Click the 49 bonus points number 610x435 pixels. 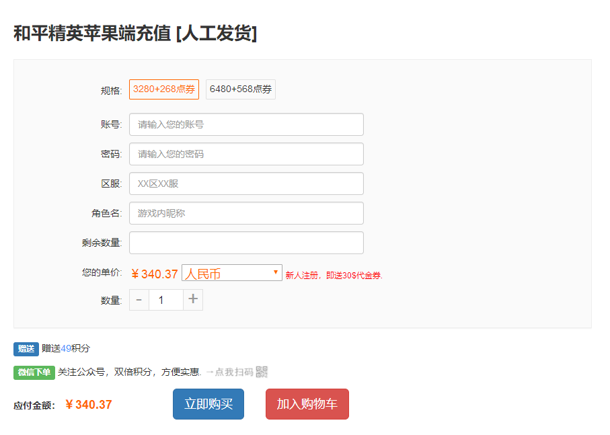pos(66,348)
